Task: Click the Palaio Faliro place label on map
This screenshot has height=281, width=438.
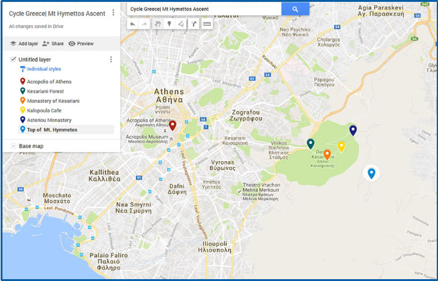Action: click(109, 261)
